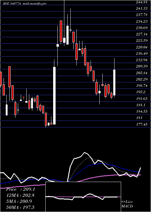Viewport: 151px width, 212px height.
Task: Select the 220.04 price axis label
Action: click(141, 47)
